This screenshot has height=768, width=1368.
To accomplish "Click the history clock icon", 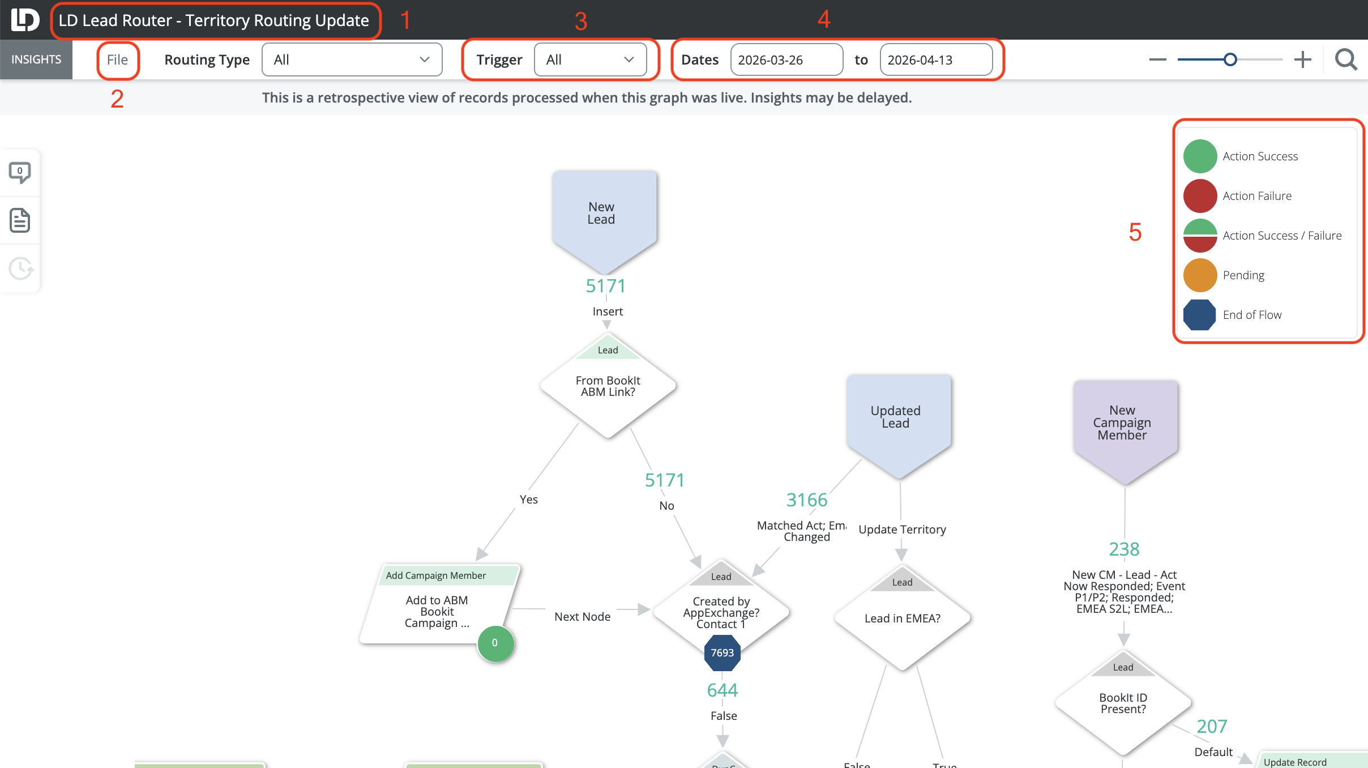I will coord(20,268).
